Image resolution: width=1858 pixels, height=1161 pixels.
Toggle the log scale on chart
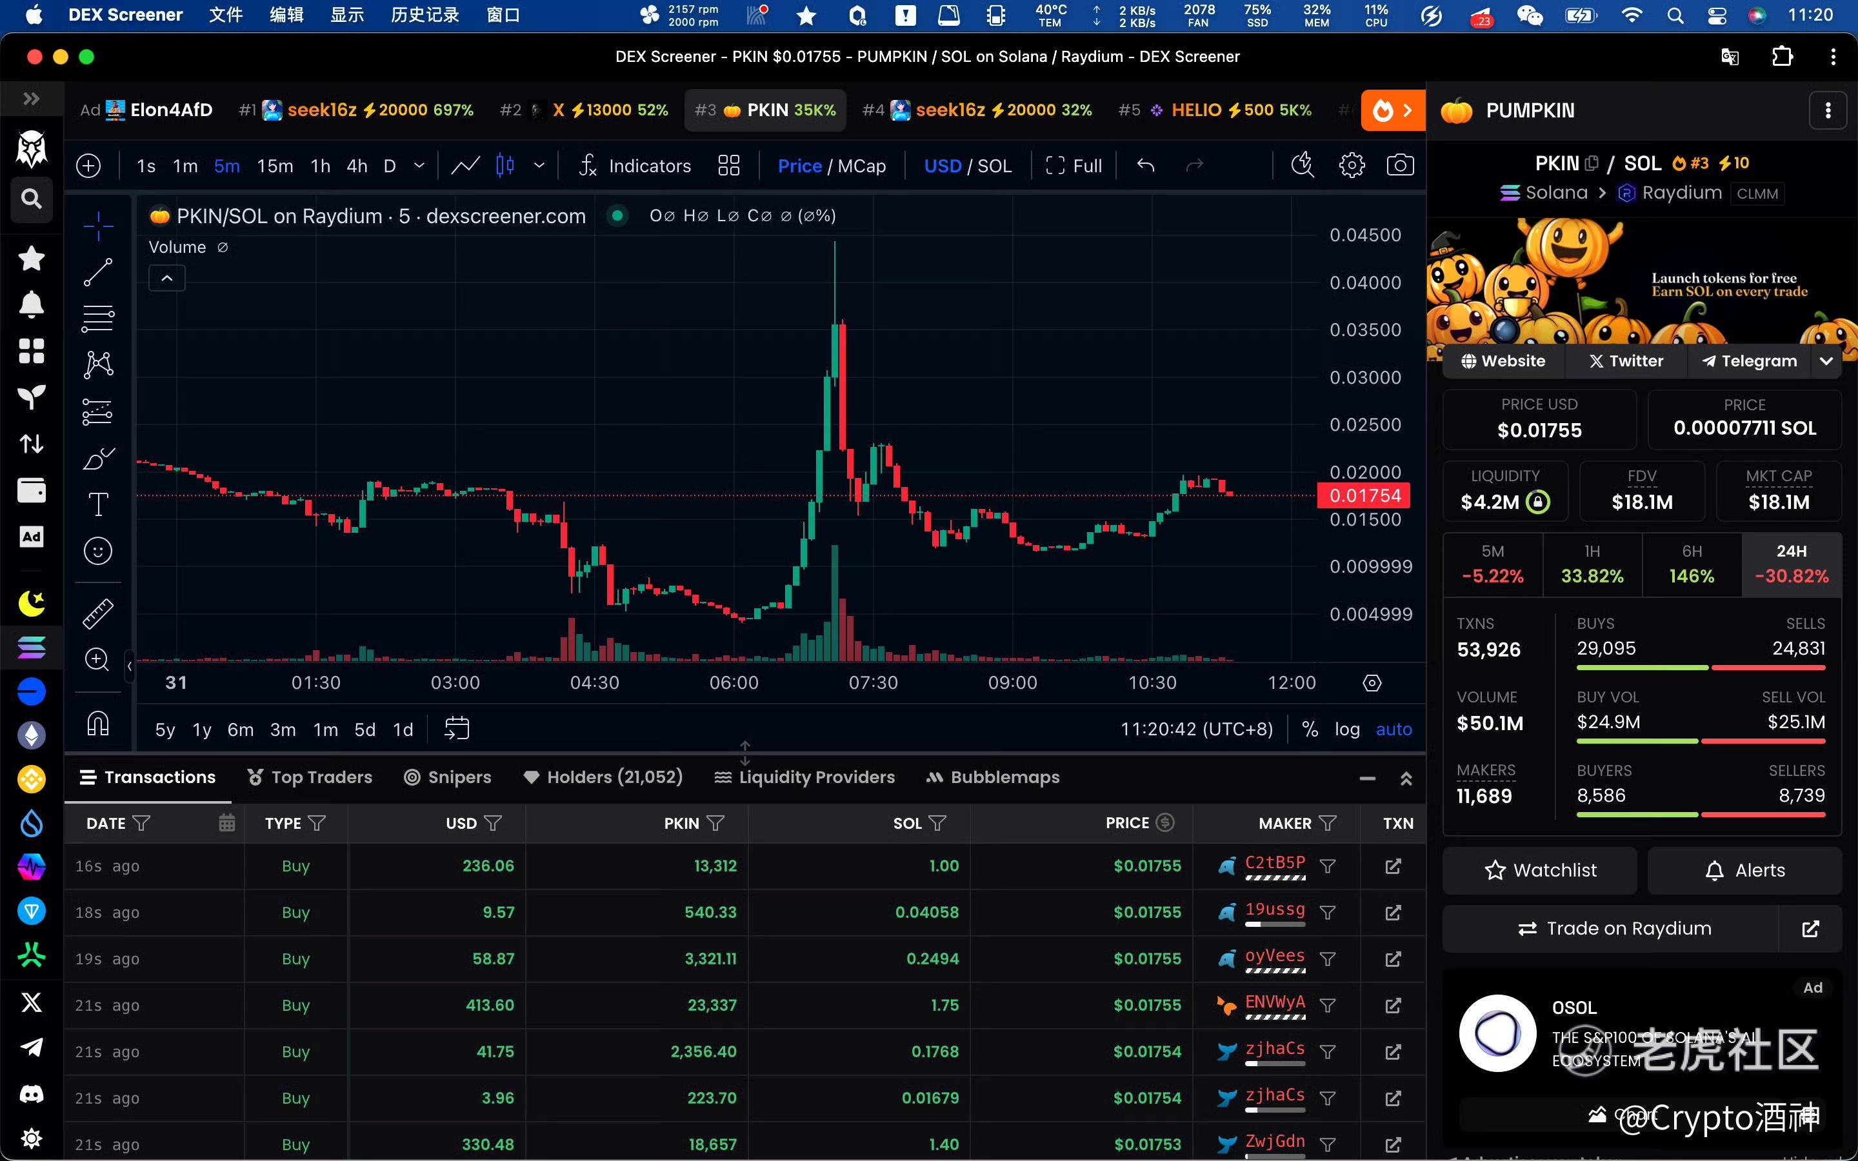coord(1346,729)
